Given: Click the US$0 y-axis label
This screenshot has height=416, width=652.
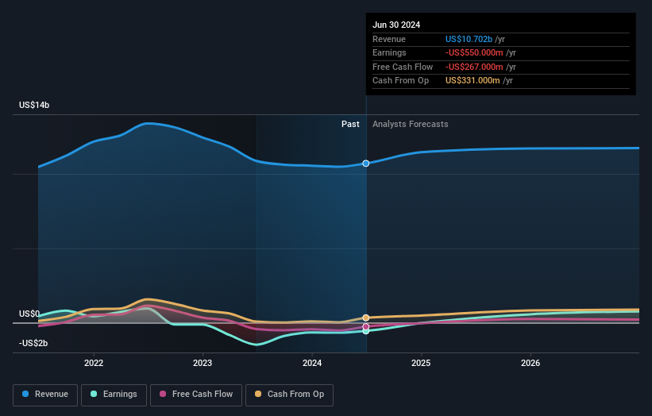Looking at the screenshot, I should 29,314.
